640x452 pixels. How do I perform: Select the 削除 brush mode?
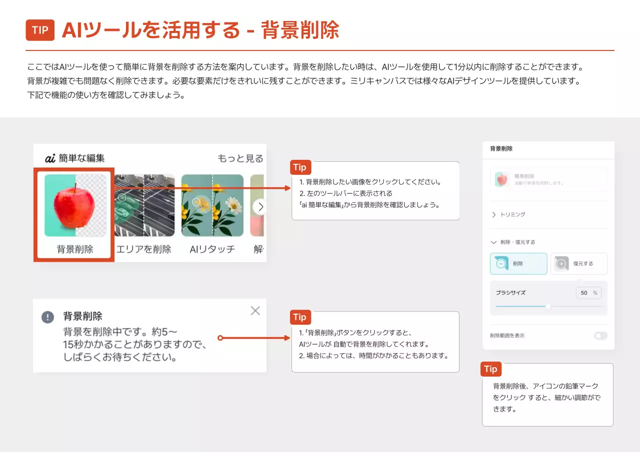pos(518,263)
